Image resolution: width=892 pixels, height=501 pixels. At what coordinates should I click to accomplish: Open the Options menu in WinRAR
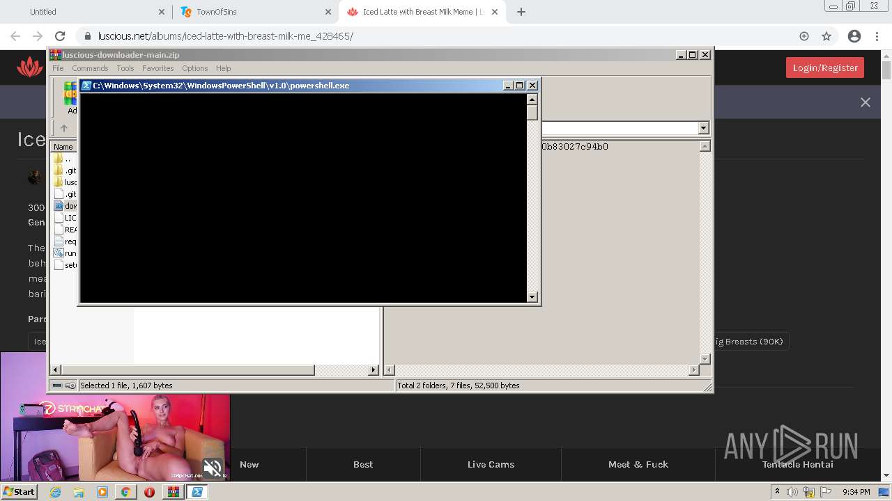(195, 68)
